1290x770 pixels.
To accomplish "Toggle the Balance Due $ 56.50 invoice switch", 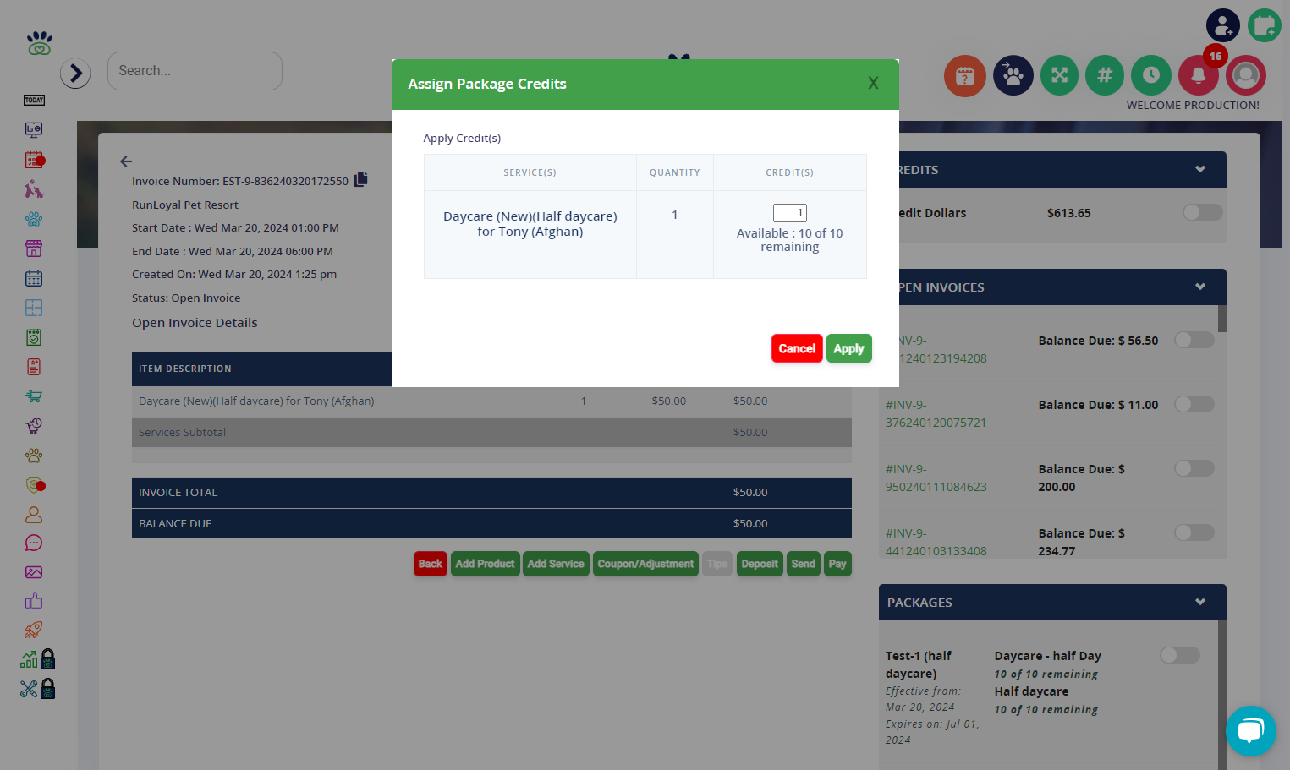I will 1194,340.
